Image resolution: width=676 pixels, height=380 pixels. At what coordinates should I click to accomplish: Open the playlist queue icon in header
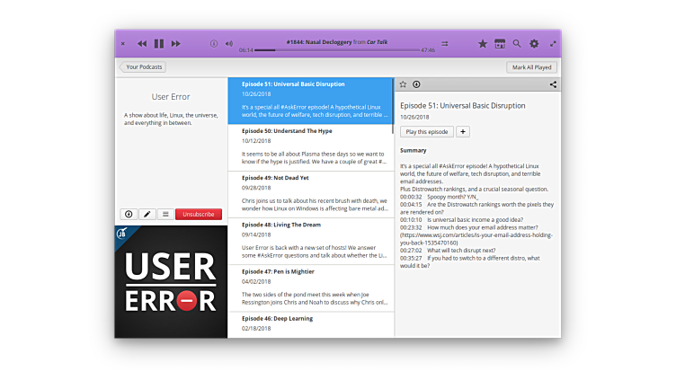point(444,43)
